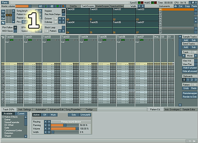This screenshot has width=198, height=143.
Task: Start playback with the green play button
Action: (46, 6)
